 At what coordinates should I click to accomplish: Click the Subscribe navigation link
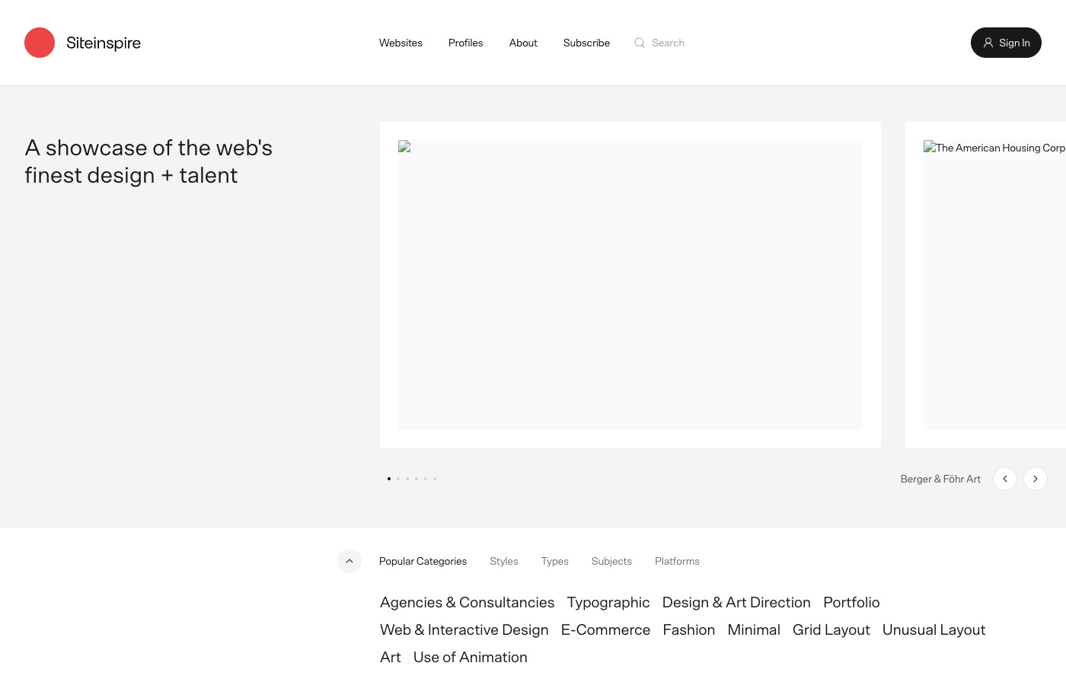(x=586, y=43)
